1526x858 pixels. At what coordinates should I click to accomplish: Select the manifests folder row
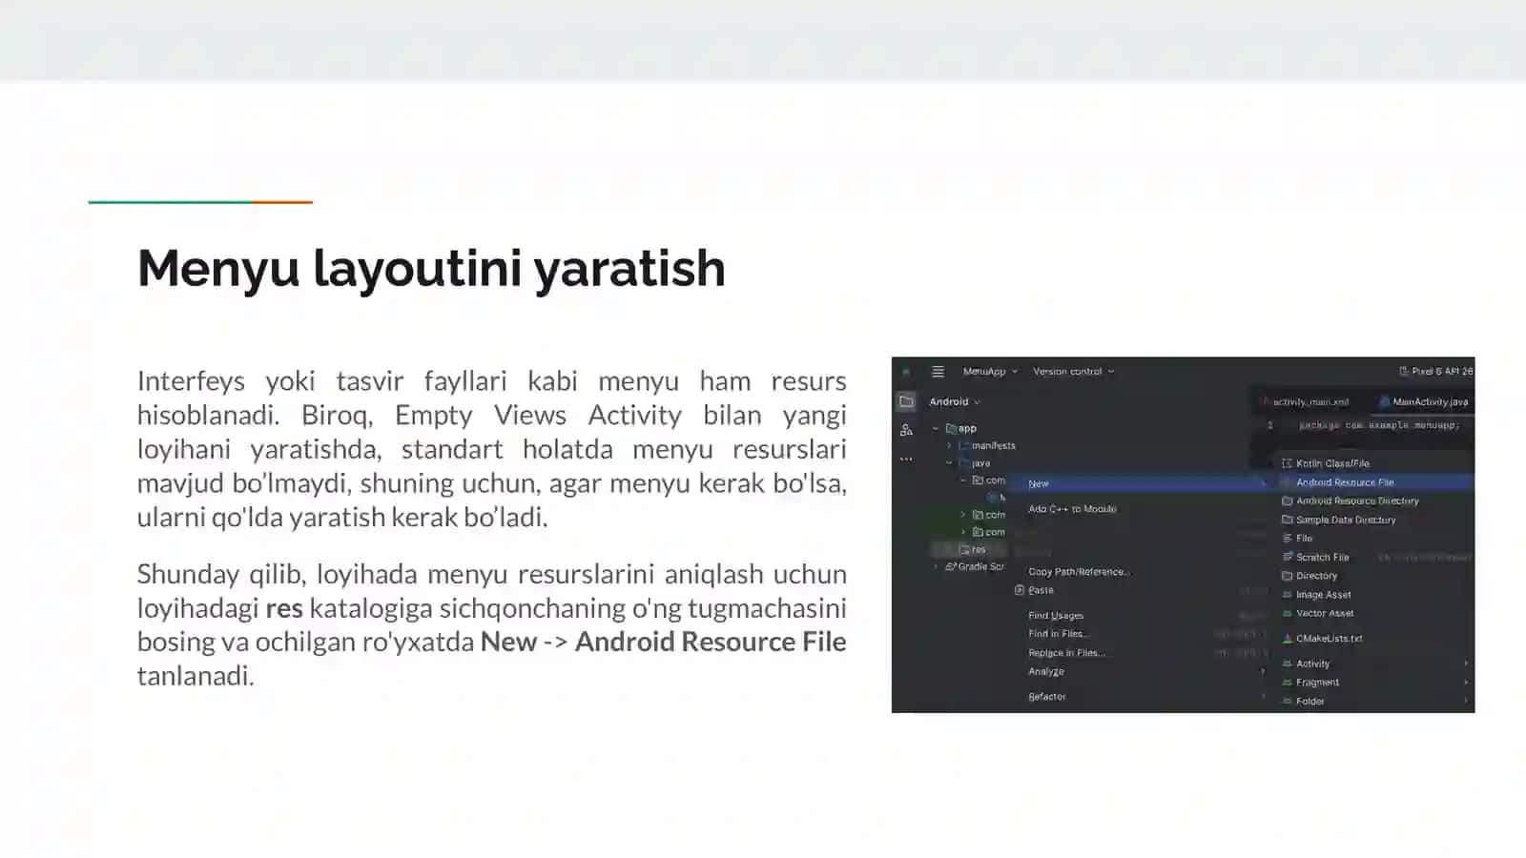click(x=987, y=446)
